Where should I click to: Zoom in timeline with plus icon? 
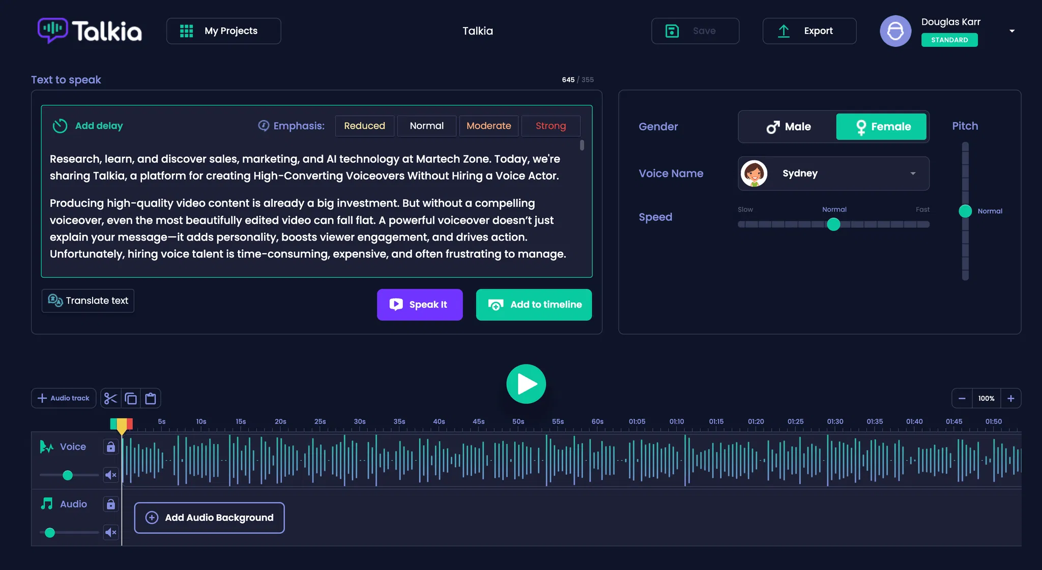pos(1010,399)
